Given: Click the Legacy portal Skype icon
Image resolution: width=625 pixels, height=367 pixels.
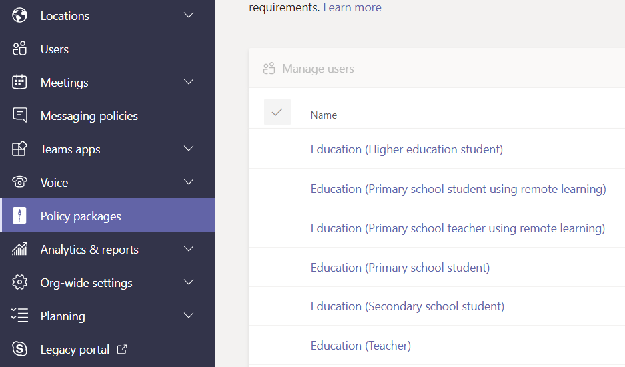Looking at the screenshot, I should coord(20,349).
